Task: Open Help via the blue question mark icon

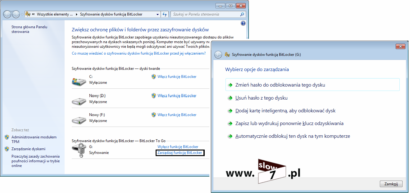Action: click(243, 23)
